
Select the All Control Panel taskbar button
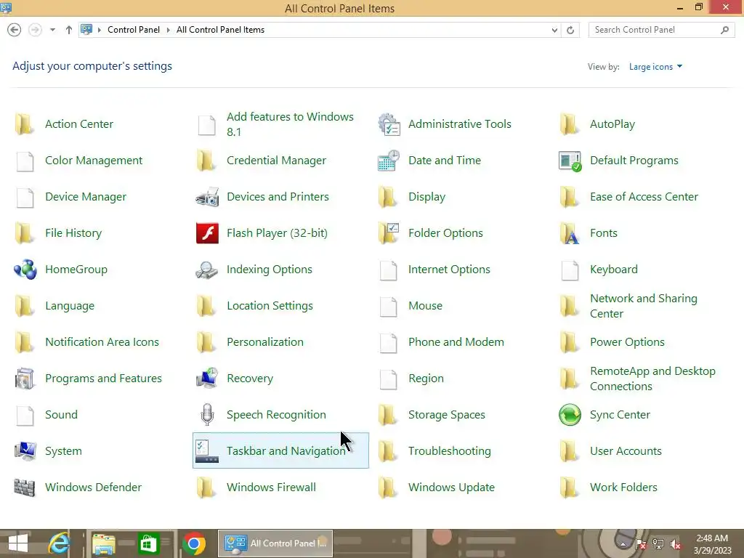[275, 543]
